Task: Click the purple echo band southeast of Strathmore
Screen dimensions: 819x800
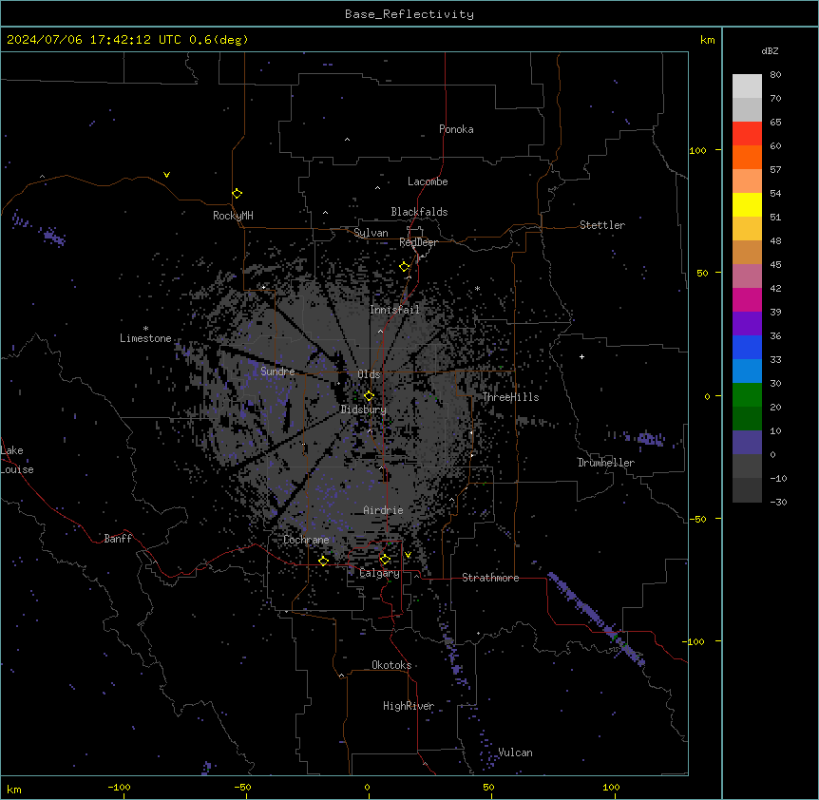Action: [596, 619]
